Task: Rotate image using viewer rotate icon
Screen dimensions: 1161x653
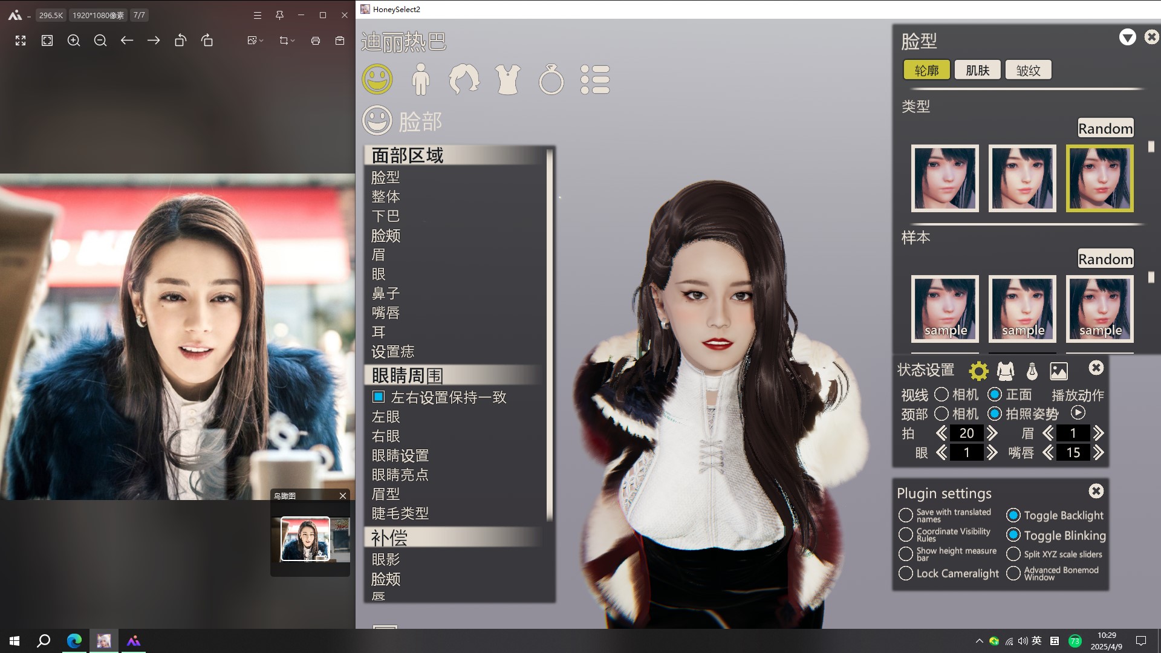Action: coord(180,41)
